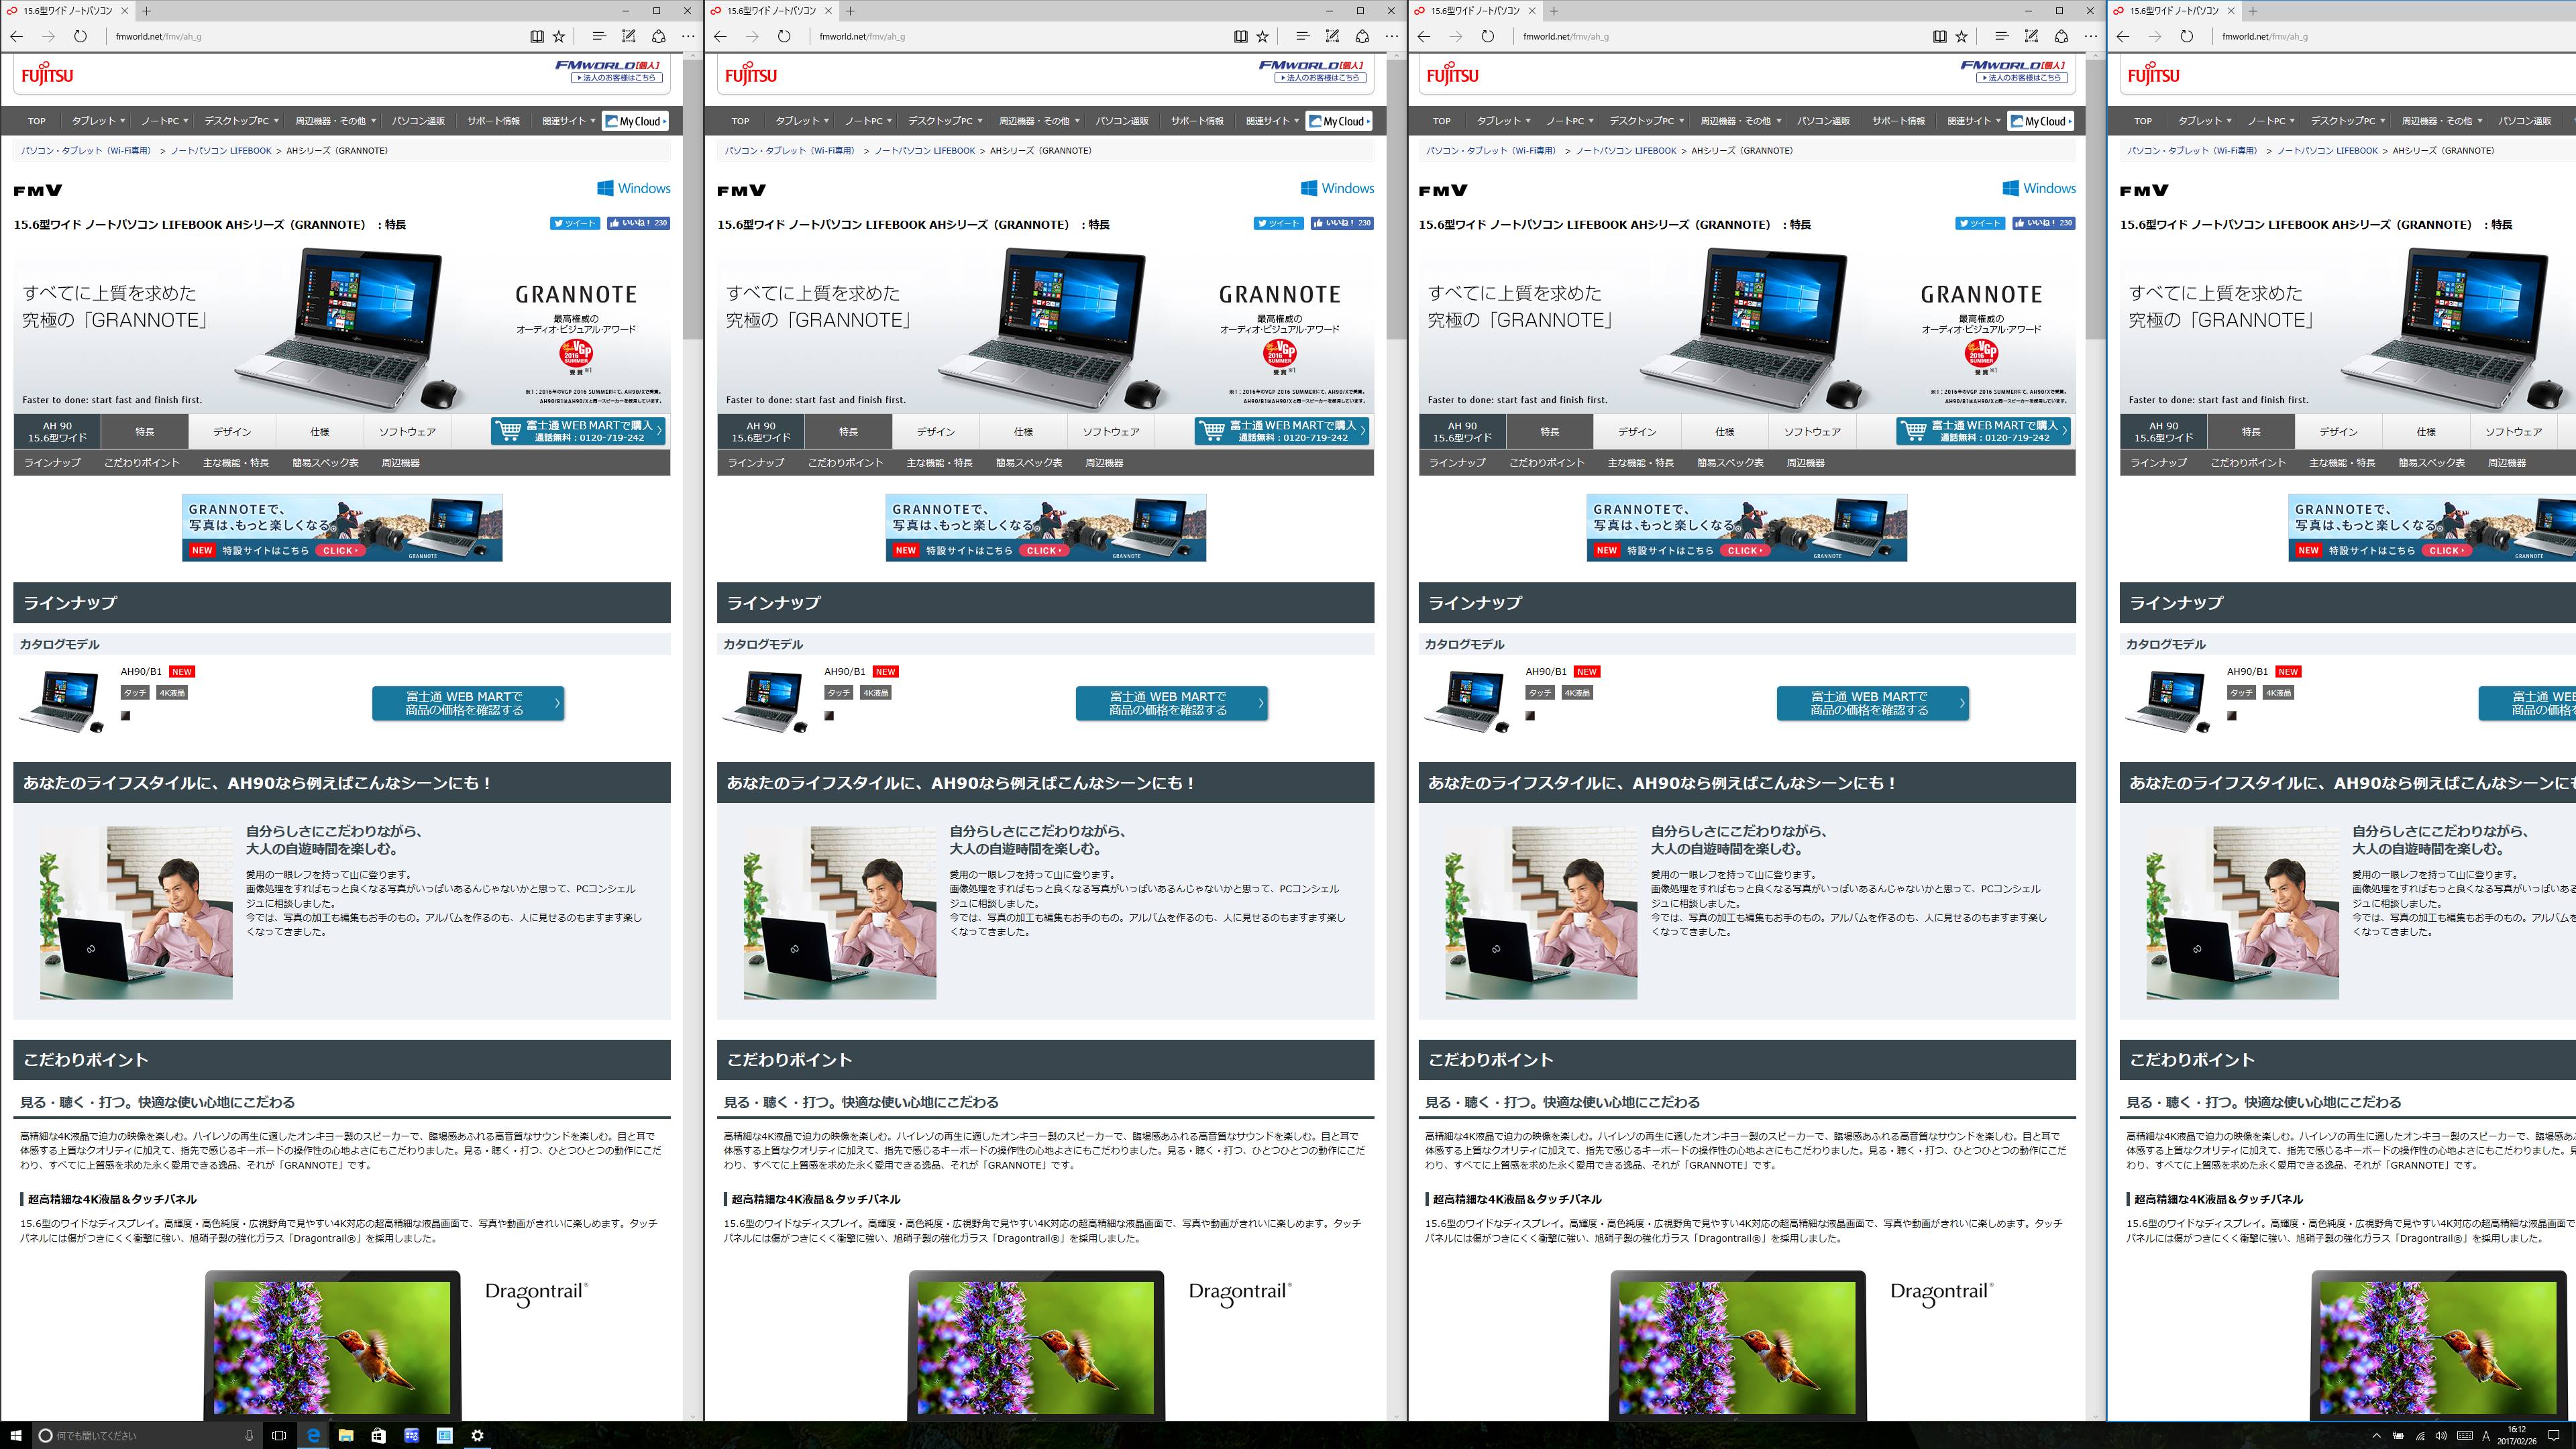Image resolution: width=2576 pixels, height=1449 pixels.
Task: Refresh the page in the rightmost Edge window
Action: click(x=2187, y=36)
